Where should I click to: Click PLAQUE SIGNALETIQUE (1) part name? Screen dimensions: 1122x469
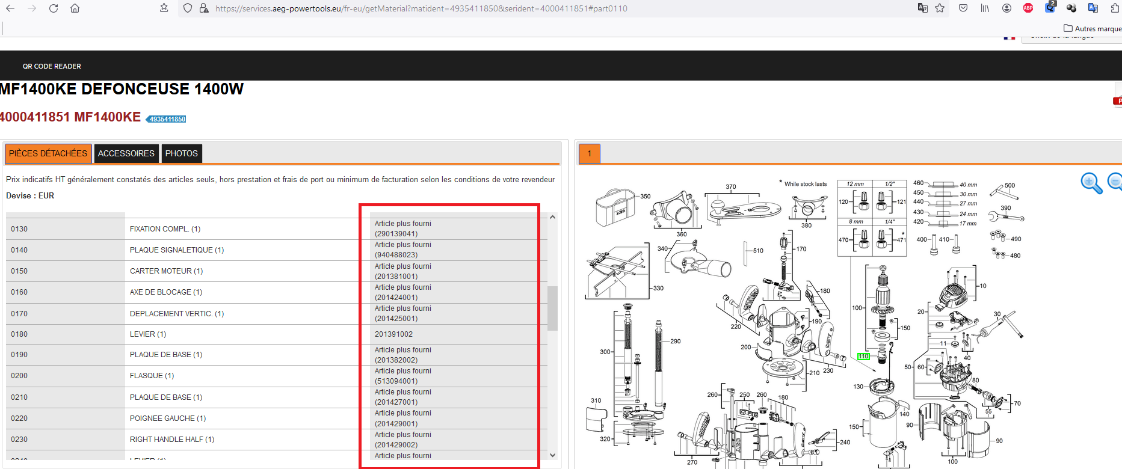pos(177,250)
